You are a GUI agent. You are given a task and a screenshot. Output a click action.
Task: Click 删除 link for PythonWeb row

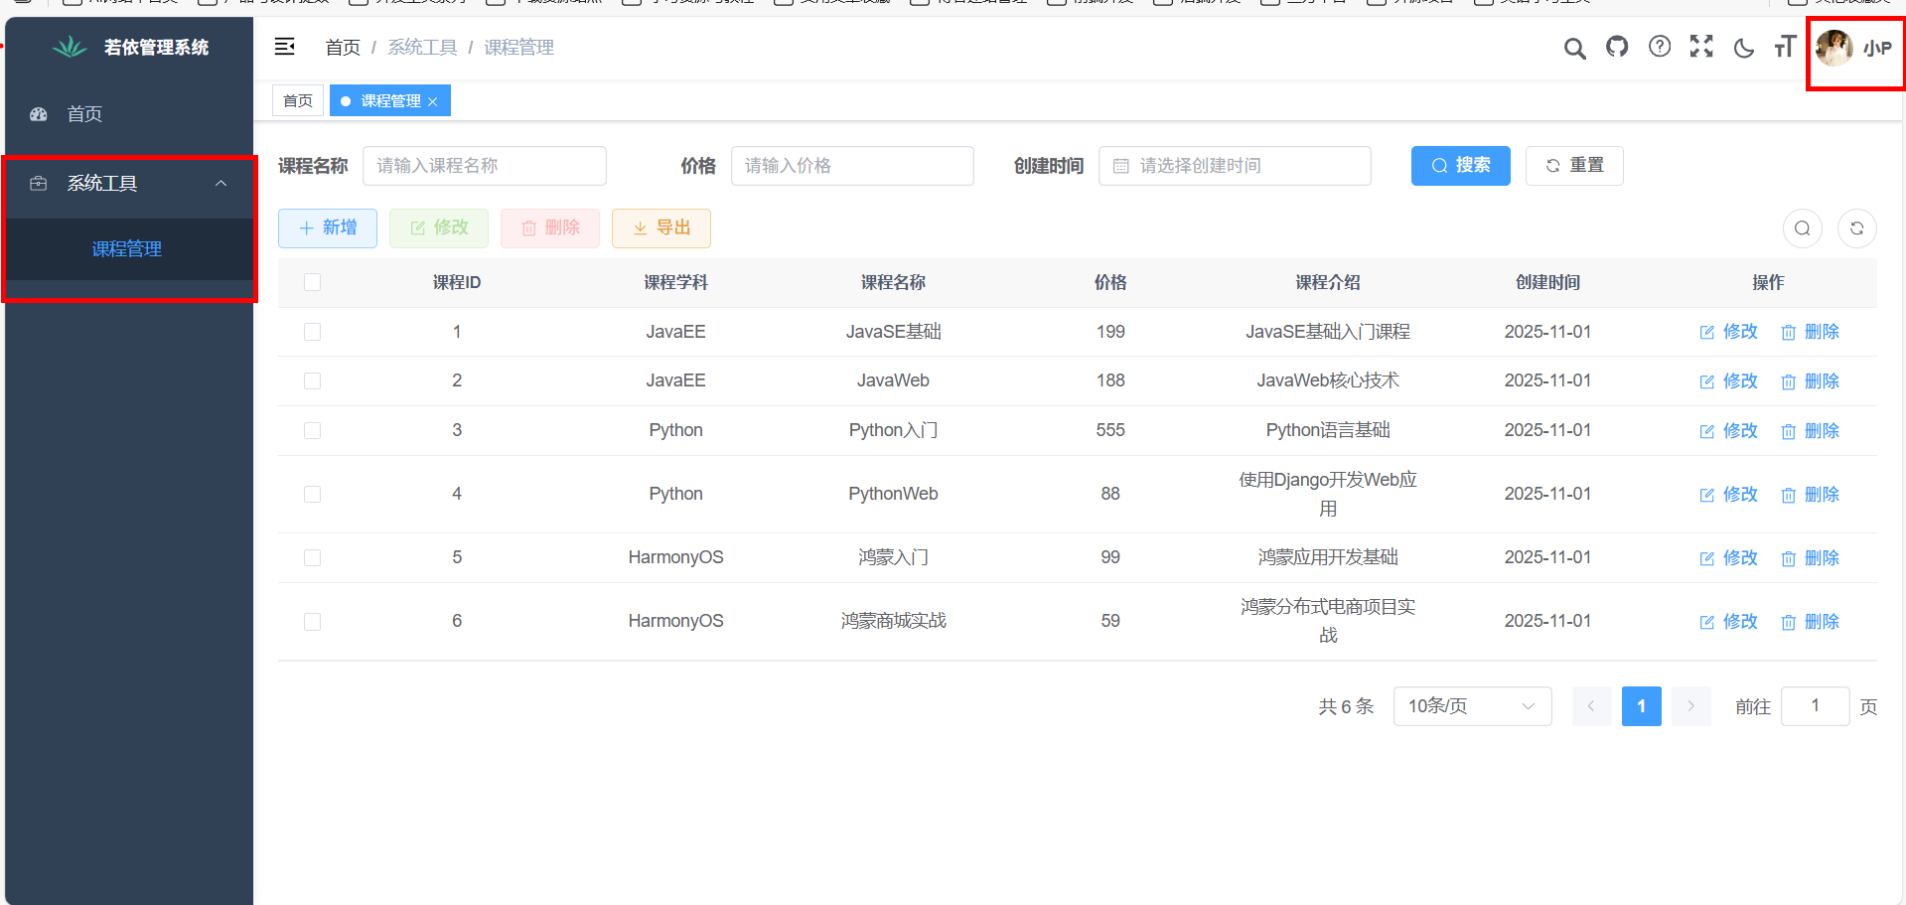tap(1811, 495)
